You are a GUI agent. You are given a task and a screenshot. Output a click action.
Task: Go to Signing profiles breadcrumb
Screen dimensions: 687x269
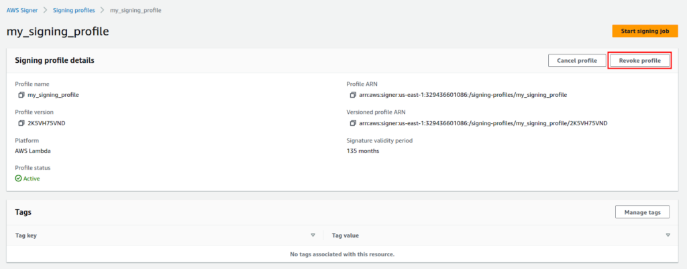(74, 10)
